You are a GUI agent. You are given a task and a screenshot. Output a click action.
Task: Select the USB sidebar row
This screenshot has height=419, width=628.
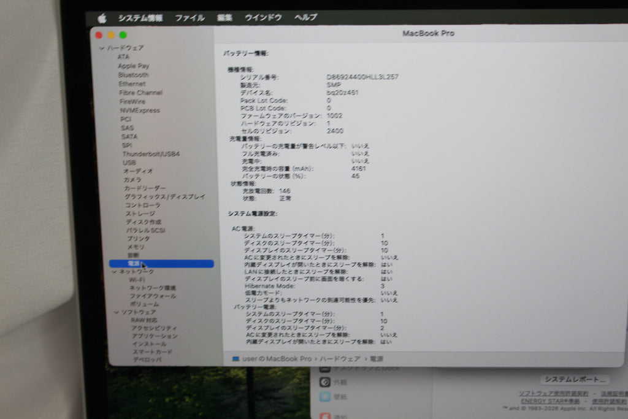pyautogui.click(x=129, y=163)
